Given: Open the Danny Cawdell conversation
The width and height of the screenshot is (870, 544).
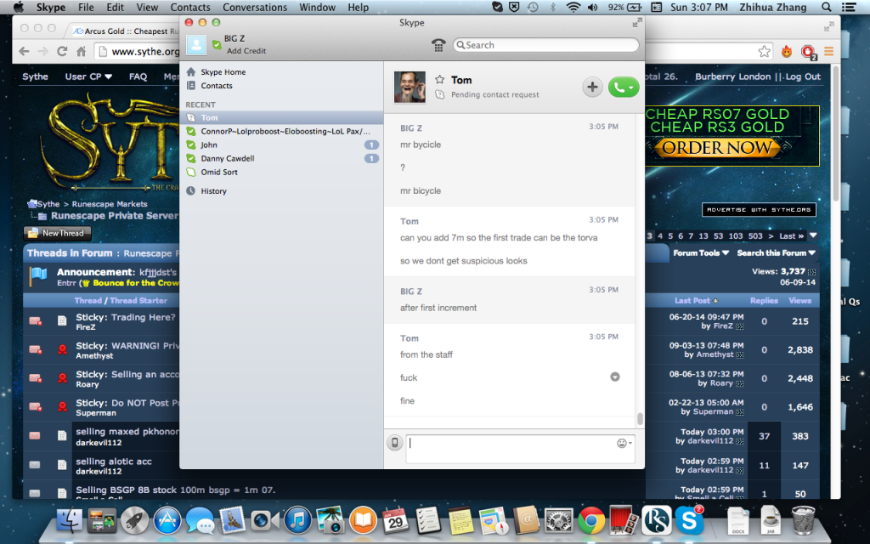Looking at the screenshot, I should [x=281, y=158].
